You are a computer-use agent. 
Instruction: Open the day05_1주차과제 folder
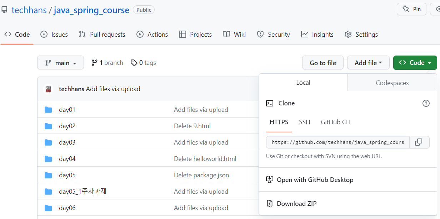point(82,192)
